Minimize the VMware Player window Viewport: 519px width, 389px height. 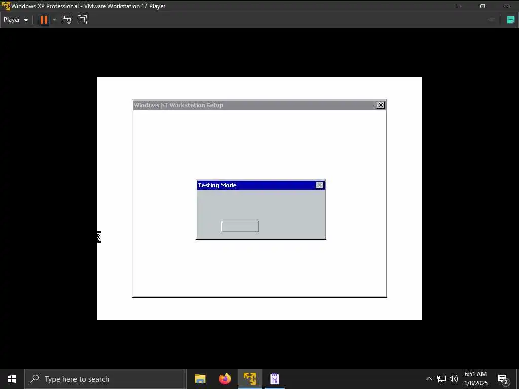(x=459, y=6)
